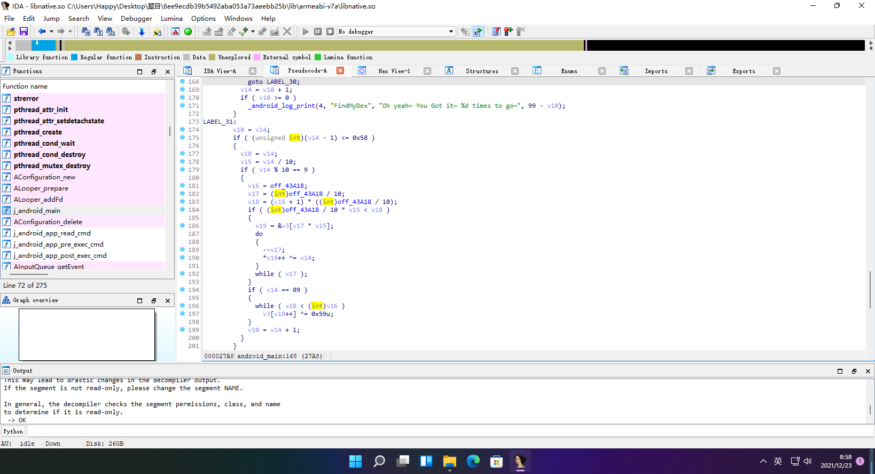Stop process with the stop button

pyautogui.click(x=330, y=31)
